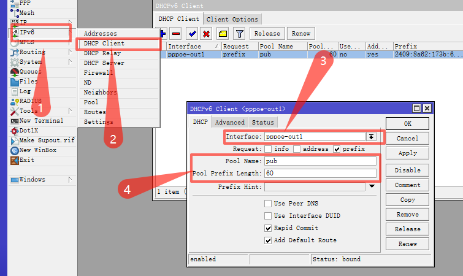This screenshot has height=276, width=463.
Task: Expand the Routing submenu
Action: [70, 52]
